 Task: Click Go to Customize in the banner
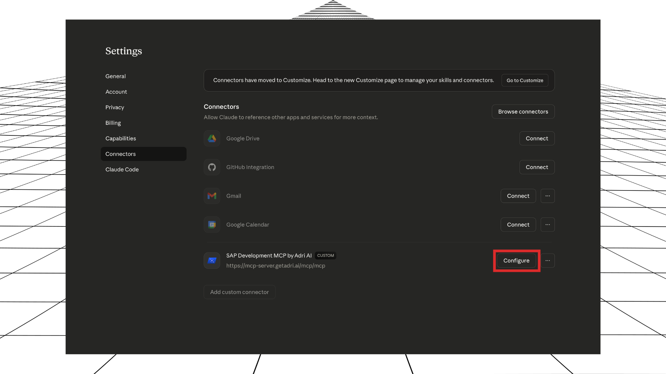click(525, 80)
